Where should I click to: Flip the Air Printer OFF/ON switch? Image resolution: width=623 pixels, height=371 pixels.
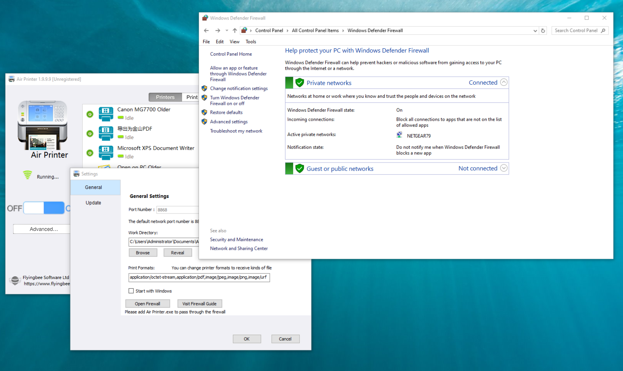[44, 208]
